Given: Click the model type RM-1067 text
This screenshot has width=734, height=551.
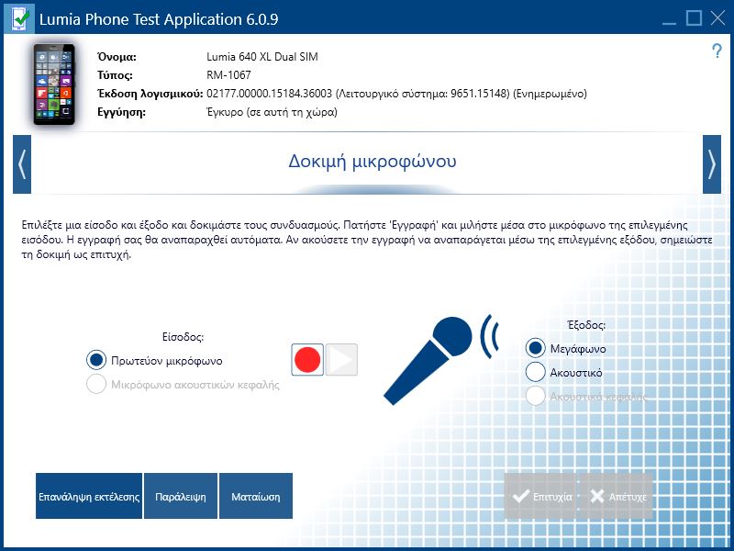Looking at the screenshot, I should [228, 75].
